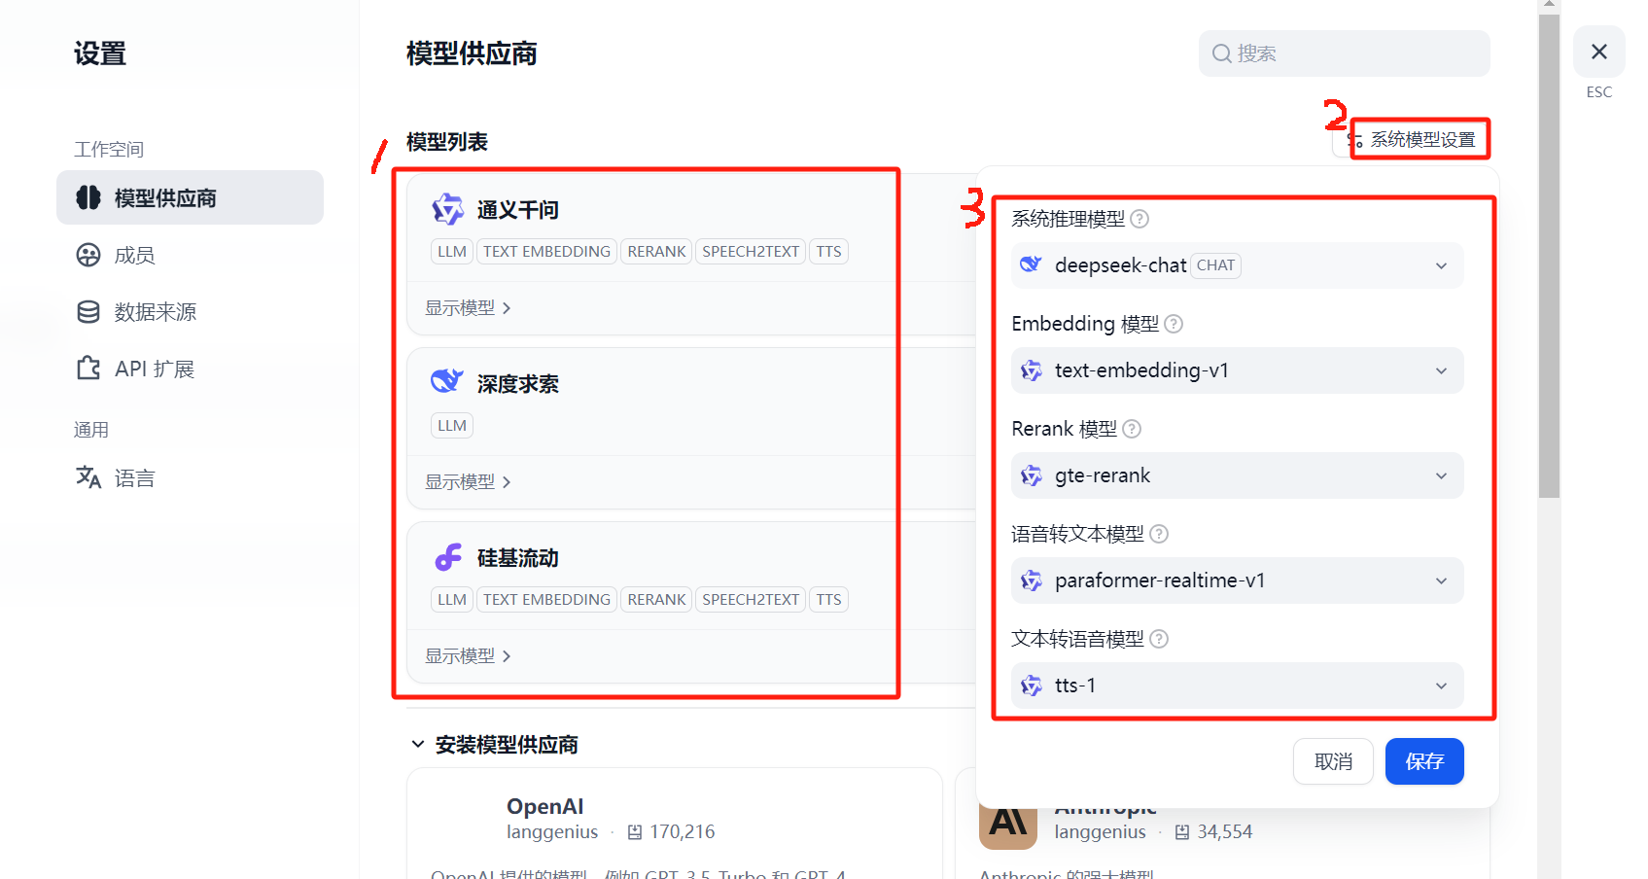Viewport: 1648px width, 879px height.
Task: Click the 34,554 download count
Action: [1225, 832]
